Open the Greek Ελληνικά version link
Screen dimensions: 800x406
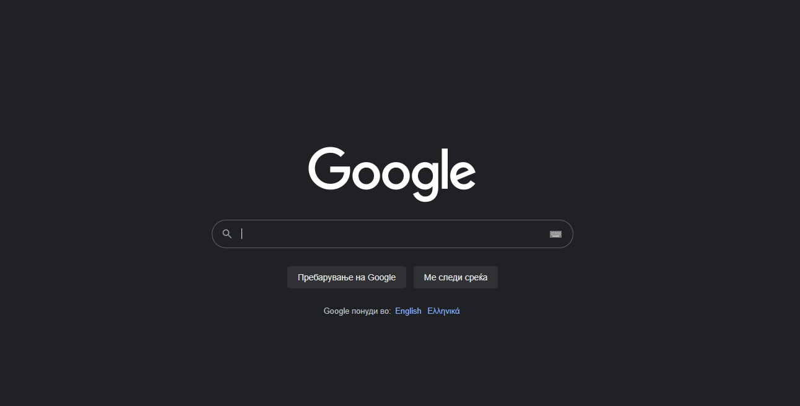(x=443, y=311)
